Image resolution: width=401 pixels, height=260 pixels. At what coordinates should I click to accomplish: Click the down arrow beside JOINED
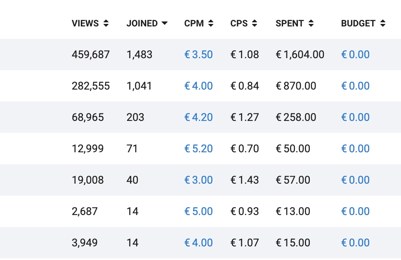[165, 24]
